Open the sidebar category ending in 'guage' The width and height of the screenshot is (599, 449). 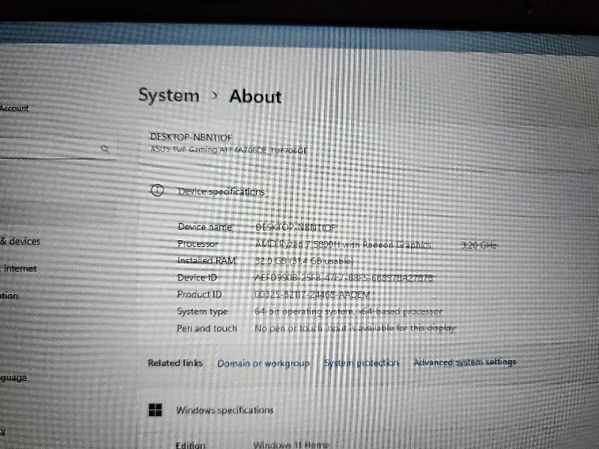tap(13, 378)
